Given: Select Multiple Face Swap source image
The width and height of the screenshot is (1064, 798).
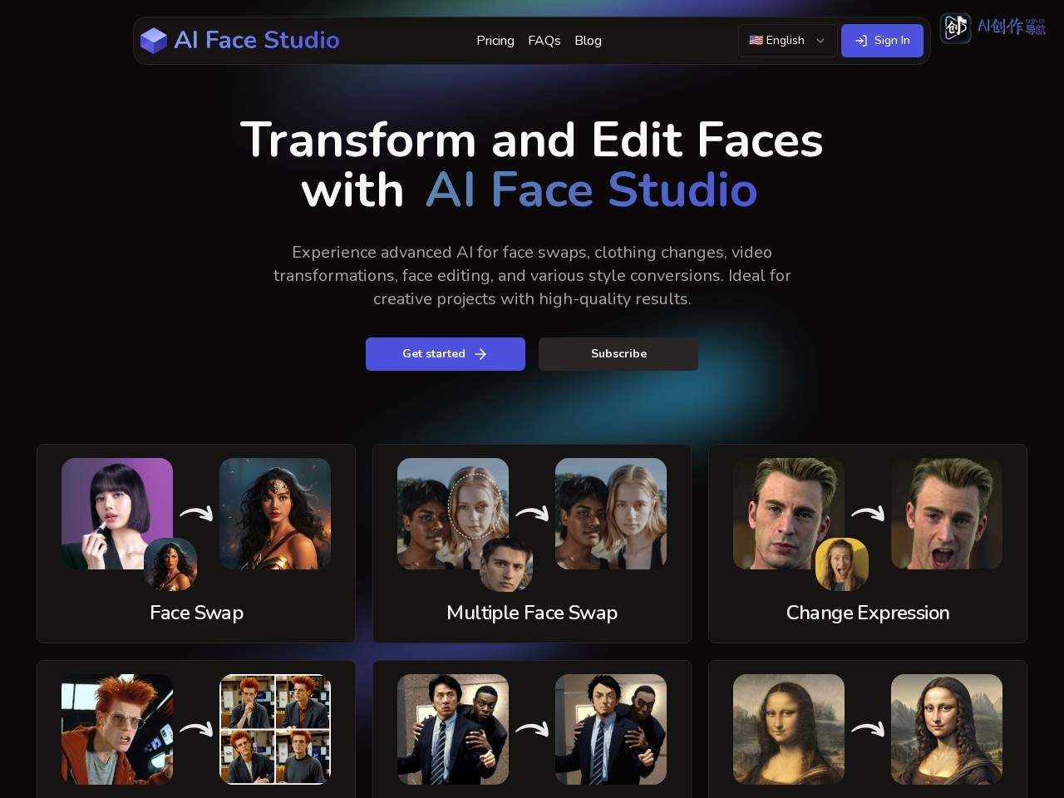Looking at the screenshot, I should 453,514.
